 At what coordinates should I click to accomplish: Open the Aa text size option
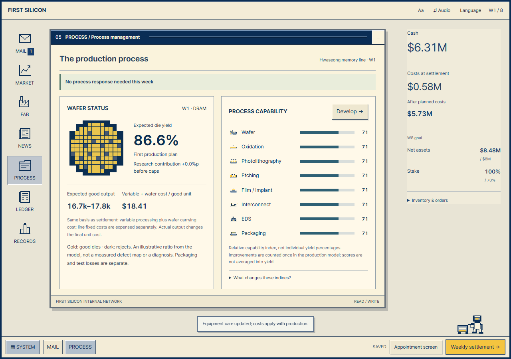point(421,10)
